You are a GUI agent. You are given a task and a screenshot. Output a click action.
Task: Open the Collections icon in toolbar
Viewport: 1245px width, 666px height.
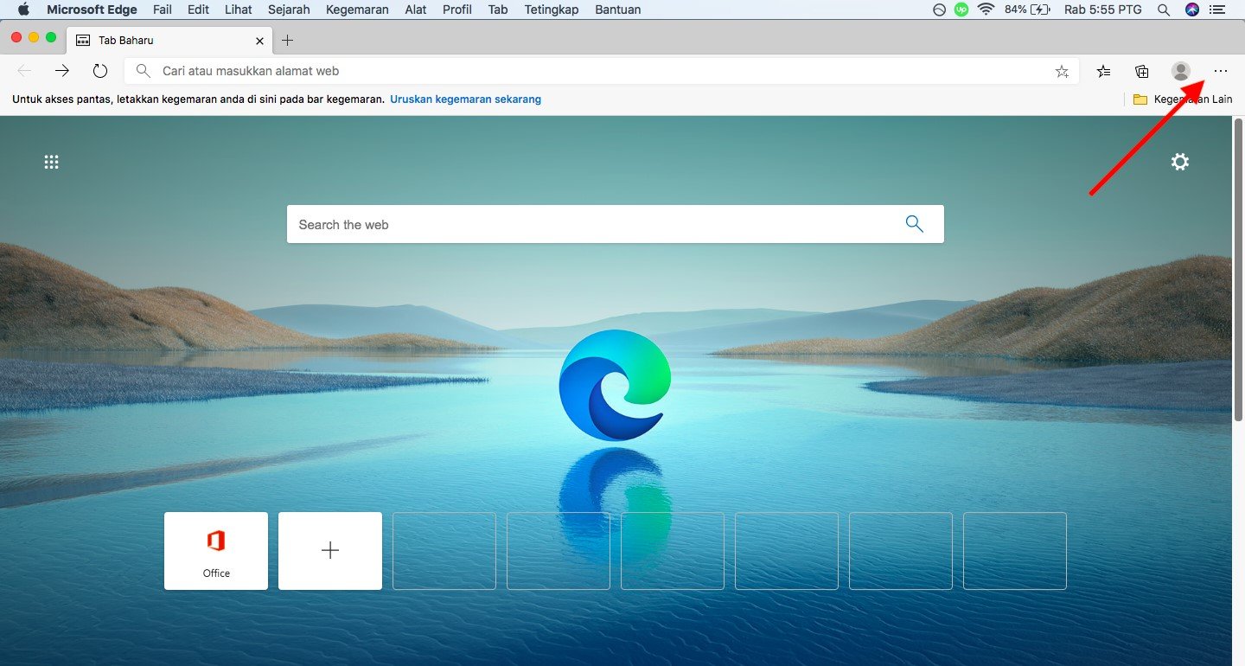pyautogui.click(x=1142, y=71)
